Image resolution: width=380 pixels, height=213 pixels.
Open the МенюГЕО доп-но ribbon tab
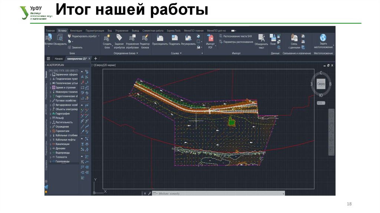click(216, 30)
